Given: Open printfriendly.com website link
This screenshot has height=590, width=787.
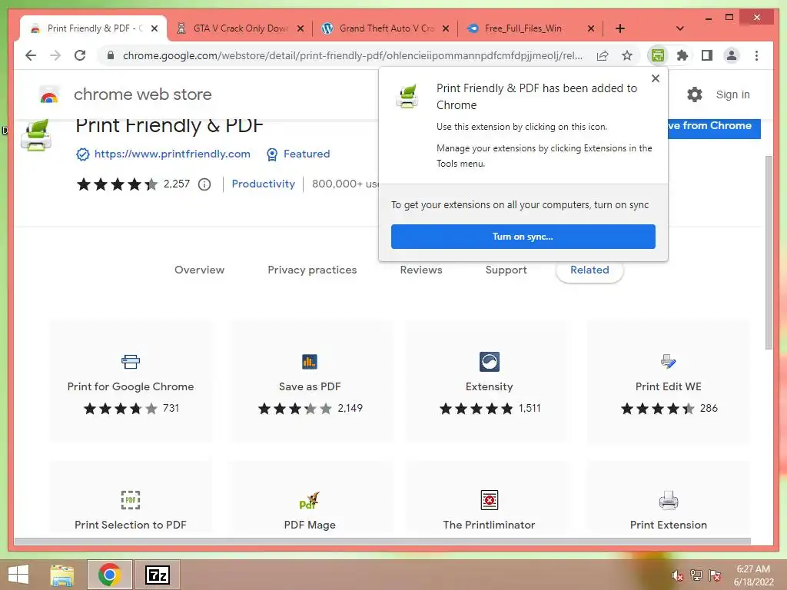Looking at the screenshot, I should tap(172, 154).
